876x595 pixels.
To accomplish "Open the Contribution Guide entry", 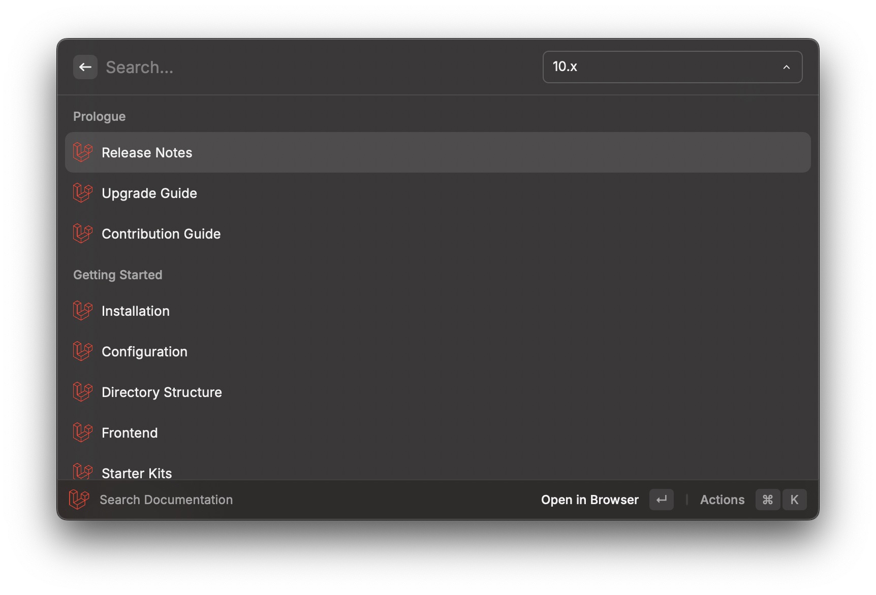I will pos(438,234).
